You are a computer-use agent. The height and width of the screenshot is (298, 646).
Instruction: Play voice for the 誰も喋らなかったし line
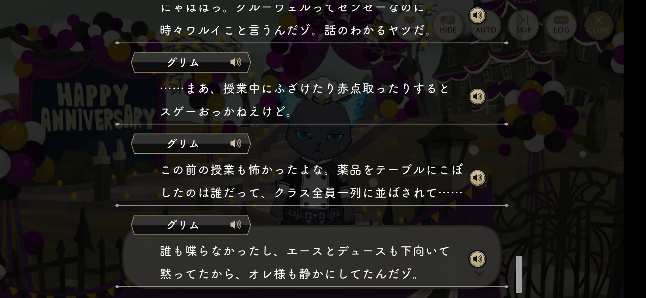click(477, 259)
